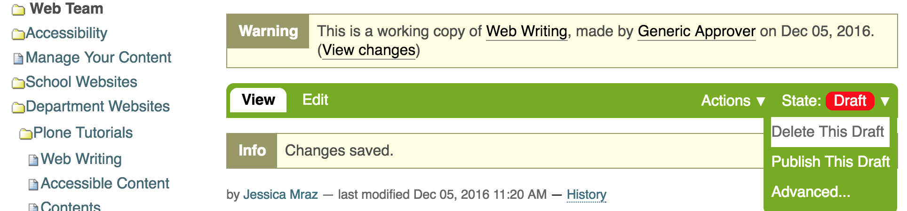Click the Web Writing page icon in sidebar
Image resolution: width=907 pixels, height=211 pixels.
point(33,160)
